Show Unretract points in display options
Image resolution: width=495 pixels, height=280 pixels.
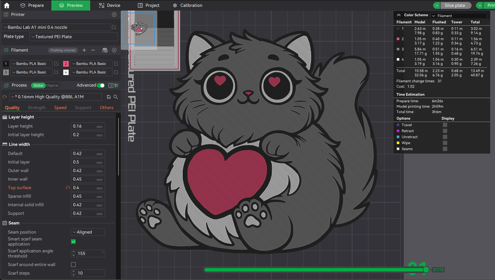tap(445, 137)
